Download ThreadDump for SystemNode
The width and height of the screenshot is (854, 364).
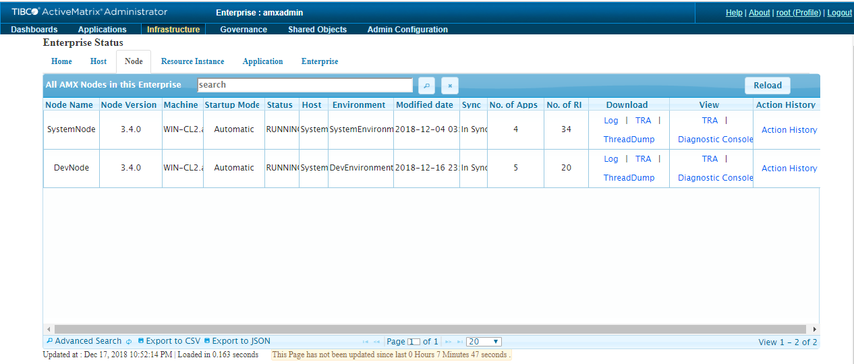tap(629, 140)
